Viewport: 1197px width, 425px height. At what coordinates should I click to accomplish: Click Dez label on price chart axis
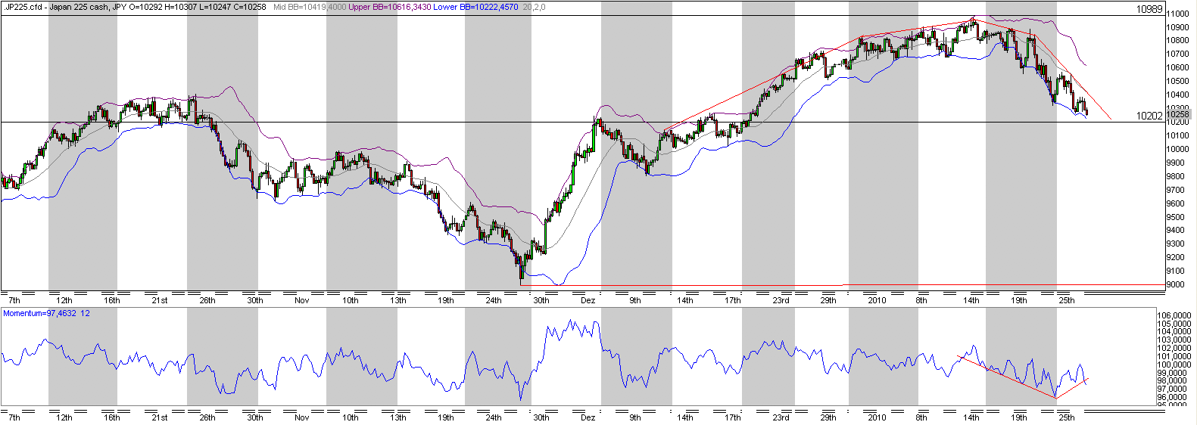click(x=588, y=300)
